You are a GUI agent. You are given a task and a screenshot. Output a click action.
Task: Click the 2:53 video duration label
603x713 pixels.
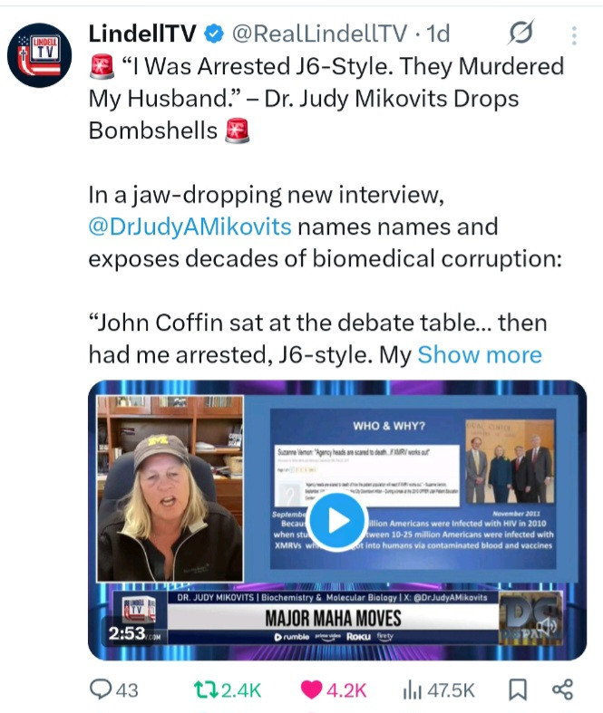tap(127, 633)
